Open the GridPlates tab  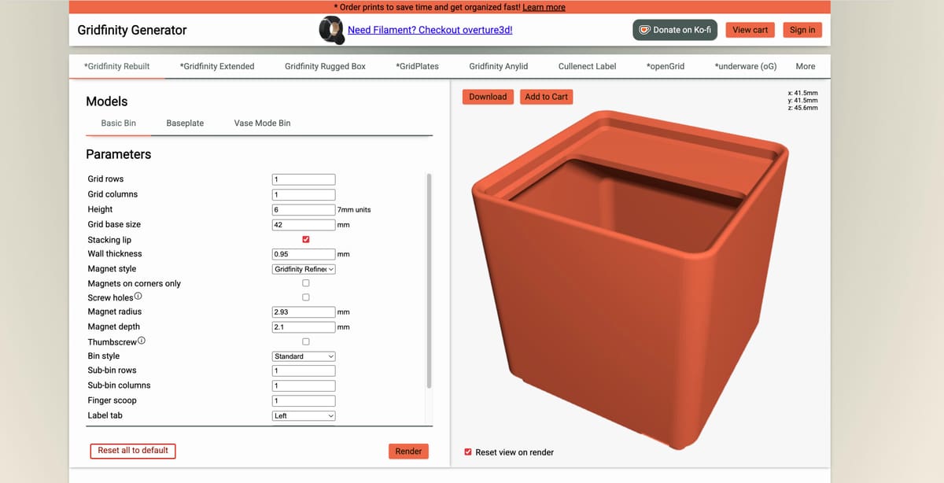pyautogui.click(x=417, y=66)
